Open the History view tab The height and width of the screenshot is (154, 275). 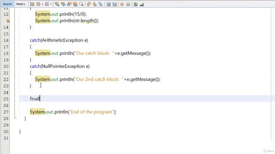click(20, 4)
